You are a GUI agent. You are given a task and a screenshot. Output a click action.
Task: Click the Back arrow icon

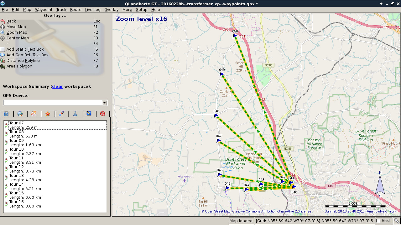[3, 21]
